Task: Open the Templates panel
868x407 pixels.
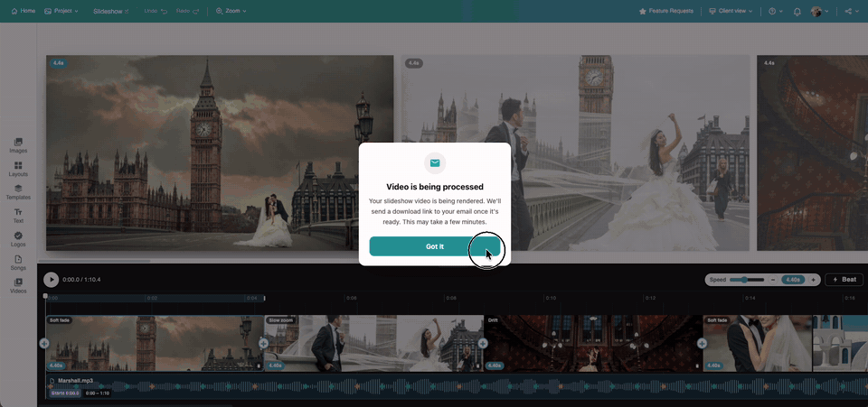Action: pyautogui.click(x=18, y=192)
